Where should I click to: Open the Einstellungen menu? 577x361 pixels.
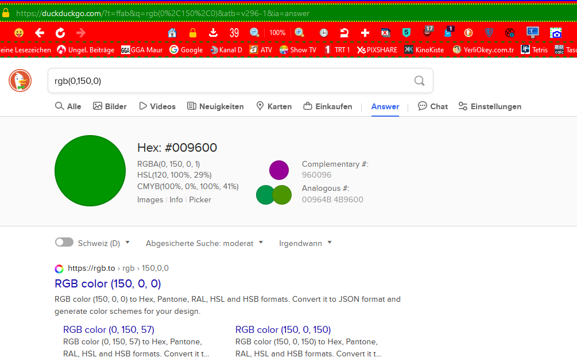click(x=490, y=106)
